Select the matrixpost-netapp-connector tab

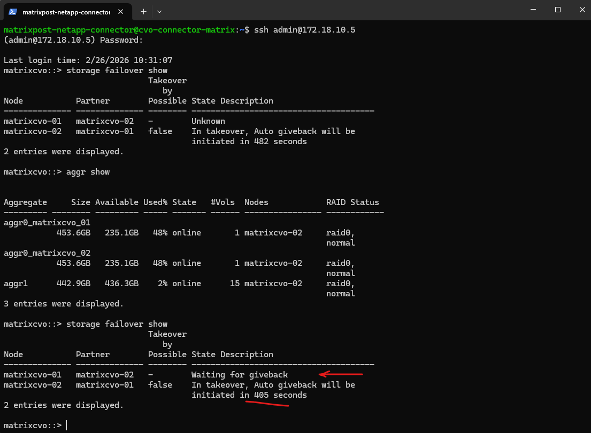66,11
